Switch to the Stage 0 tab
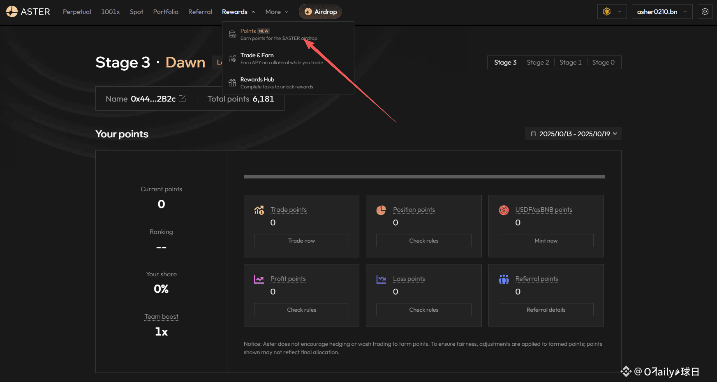Screen dimensions: 717x382 603,63
